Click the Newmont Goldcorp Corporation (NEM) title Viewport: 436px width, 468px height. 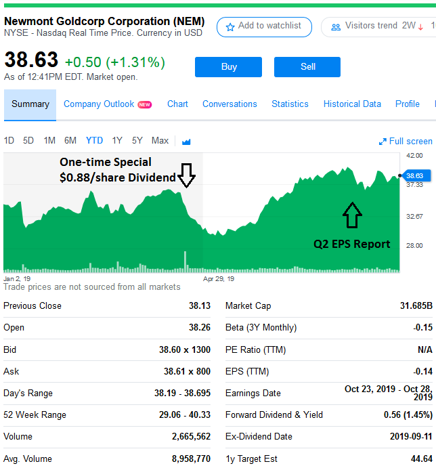tap(104, 21)
